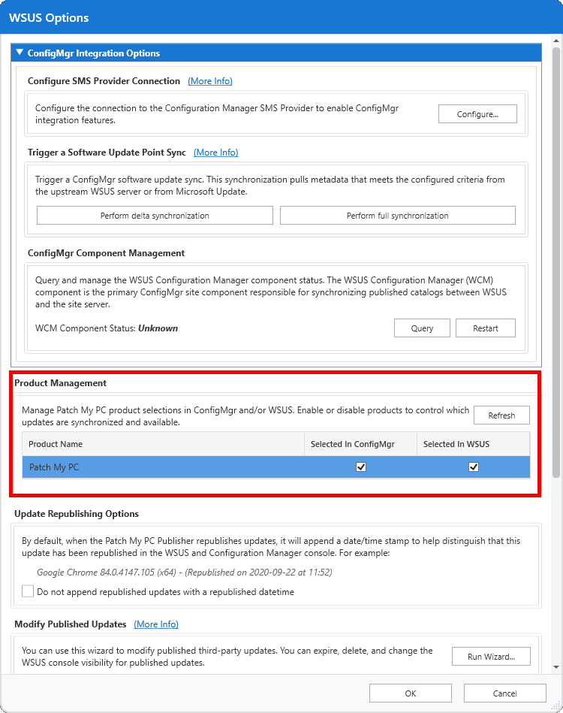Perform full synchronization
The width and height of the screenshot is (563, 713).
coord(398,215)
